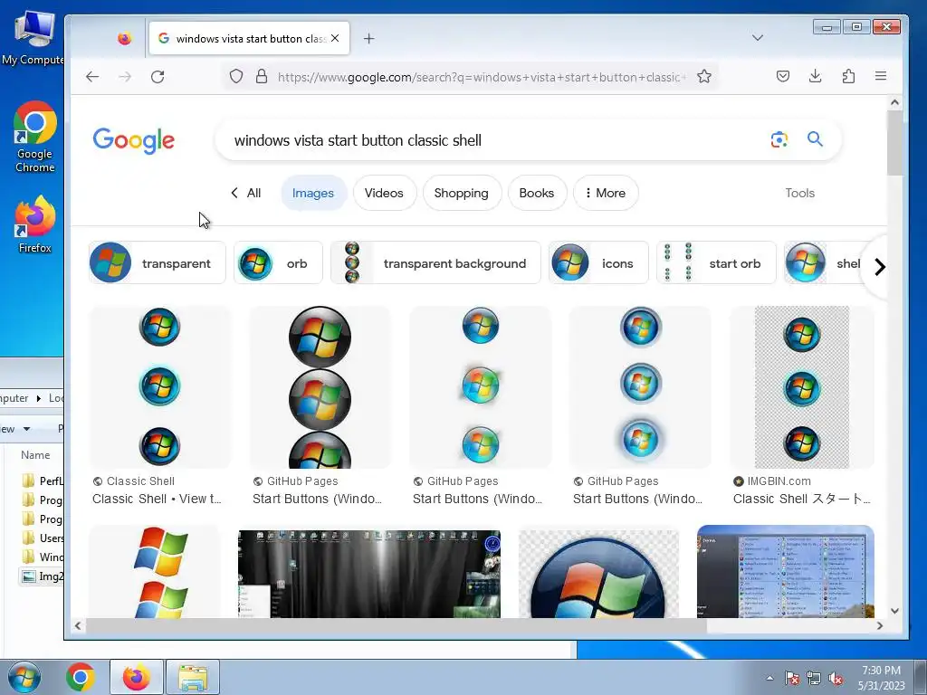Select the Images tab
The height and width of the screenshot is (695, 927).
click(313, 193)
